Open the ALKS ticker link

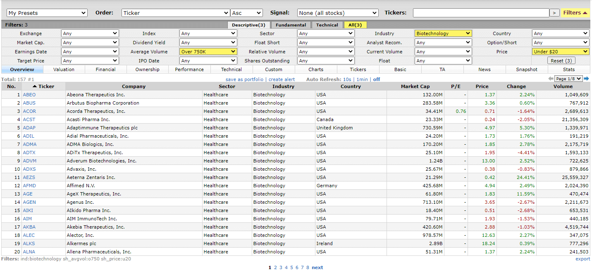(29, 243)
